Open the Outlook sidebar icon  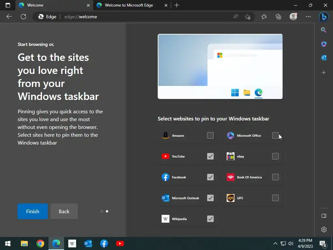pos(324,58)
